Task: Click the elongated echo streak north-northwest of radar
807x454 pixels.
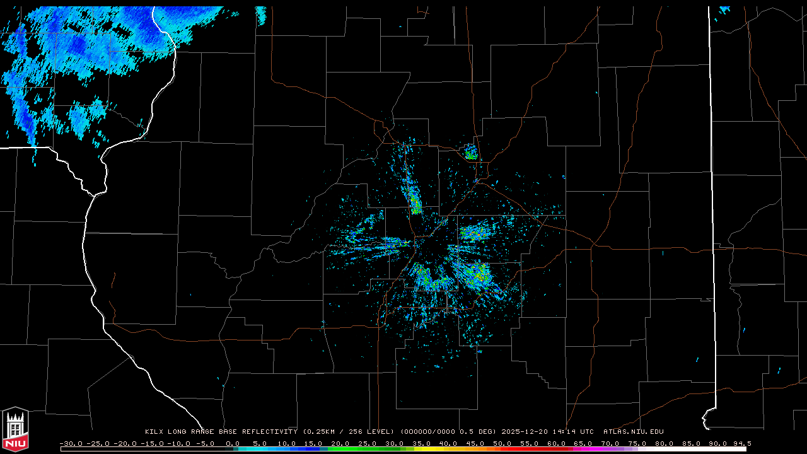Action: 414,199
